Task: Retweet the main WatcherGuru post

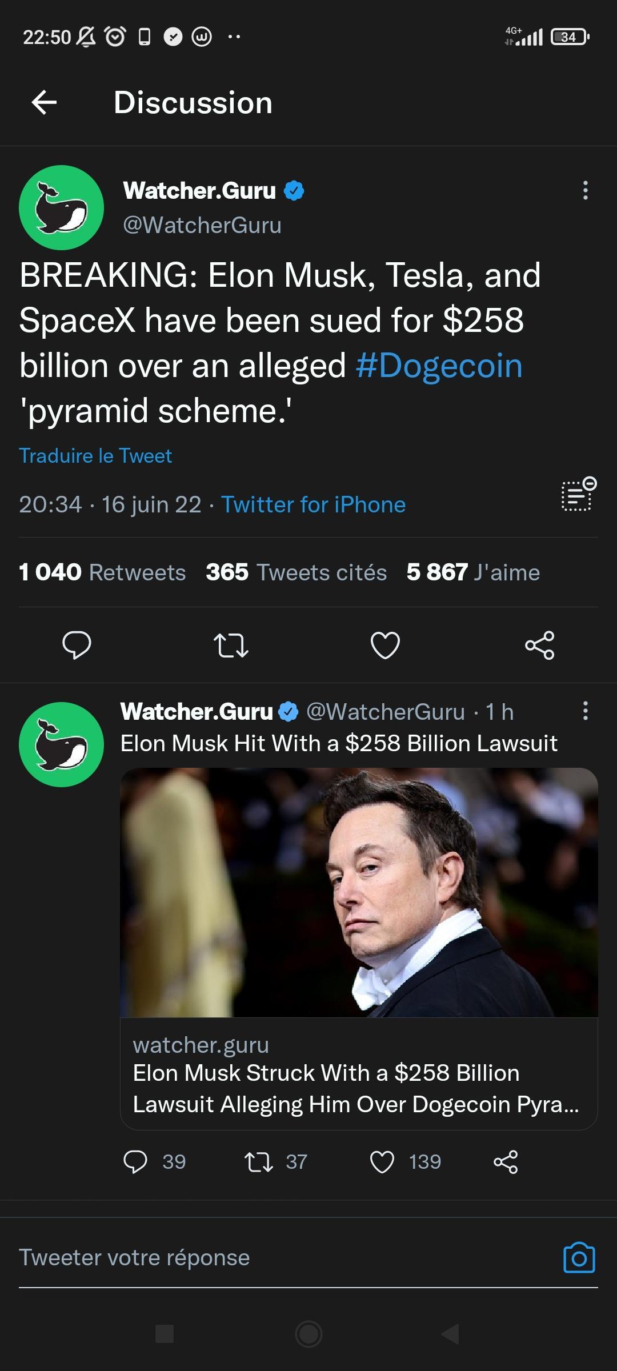Action: coord(232,646)
